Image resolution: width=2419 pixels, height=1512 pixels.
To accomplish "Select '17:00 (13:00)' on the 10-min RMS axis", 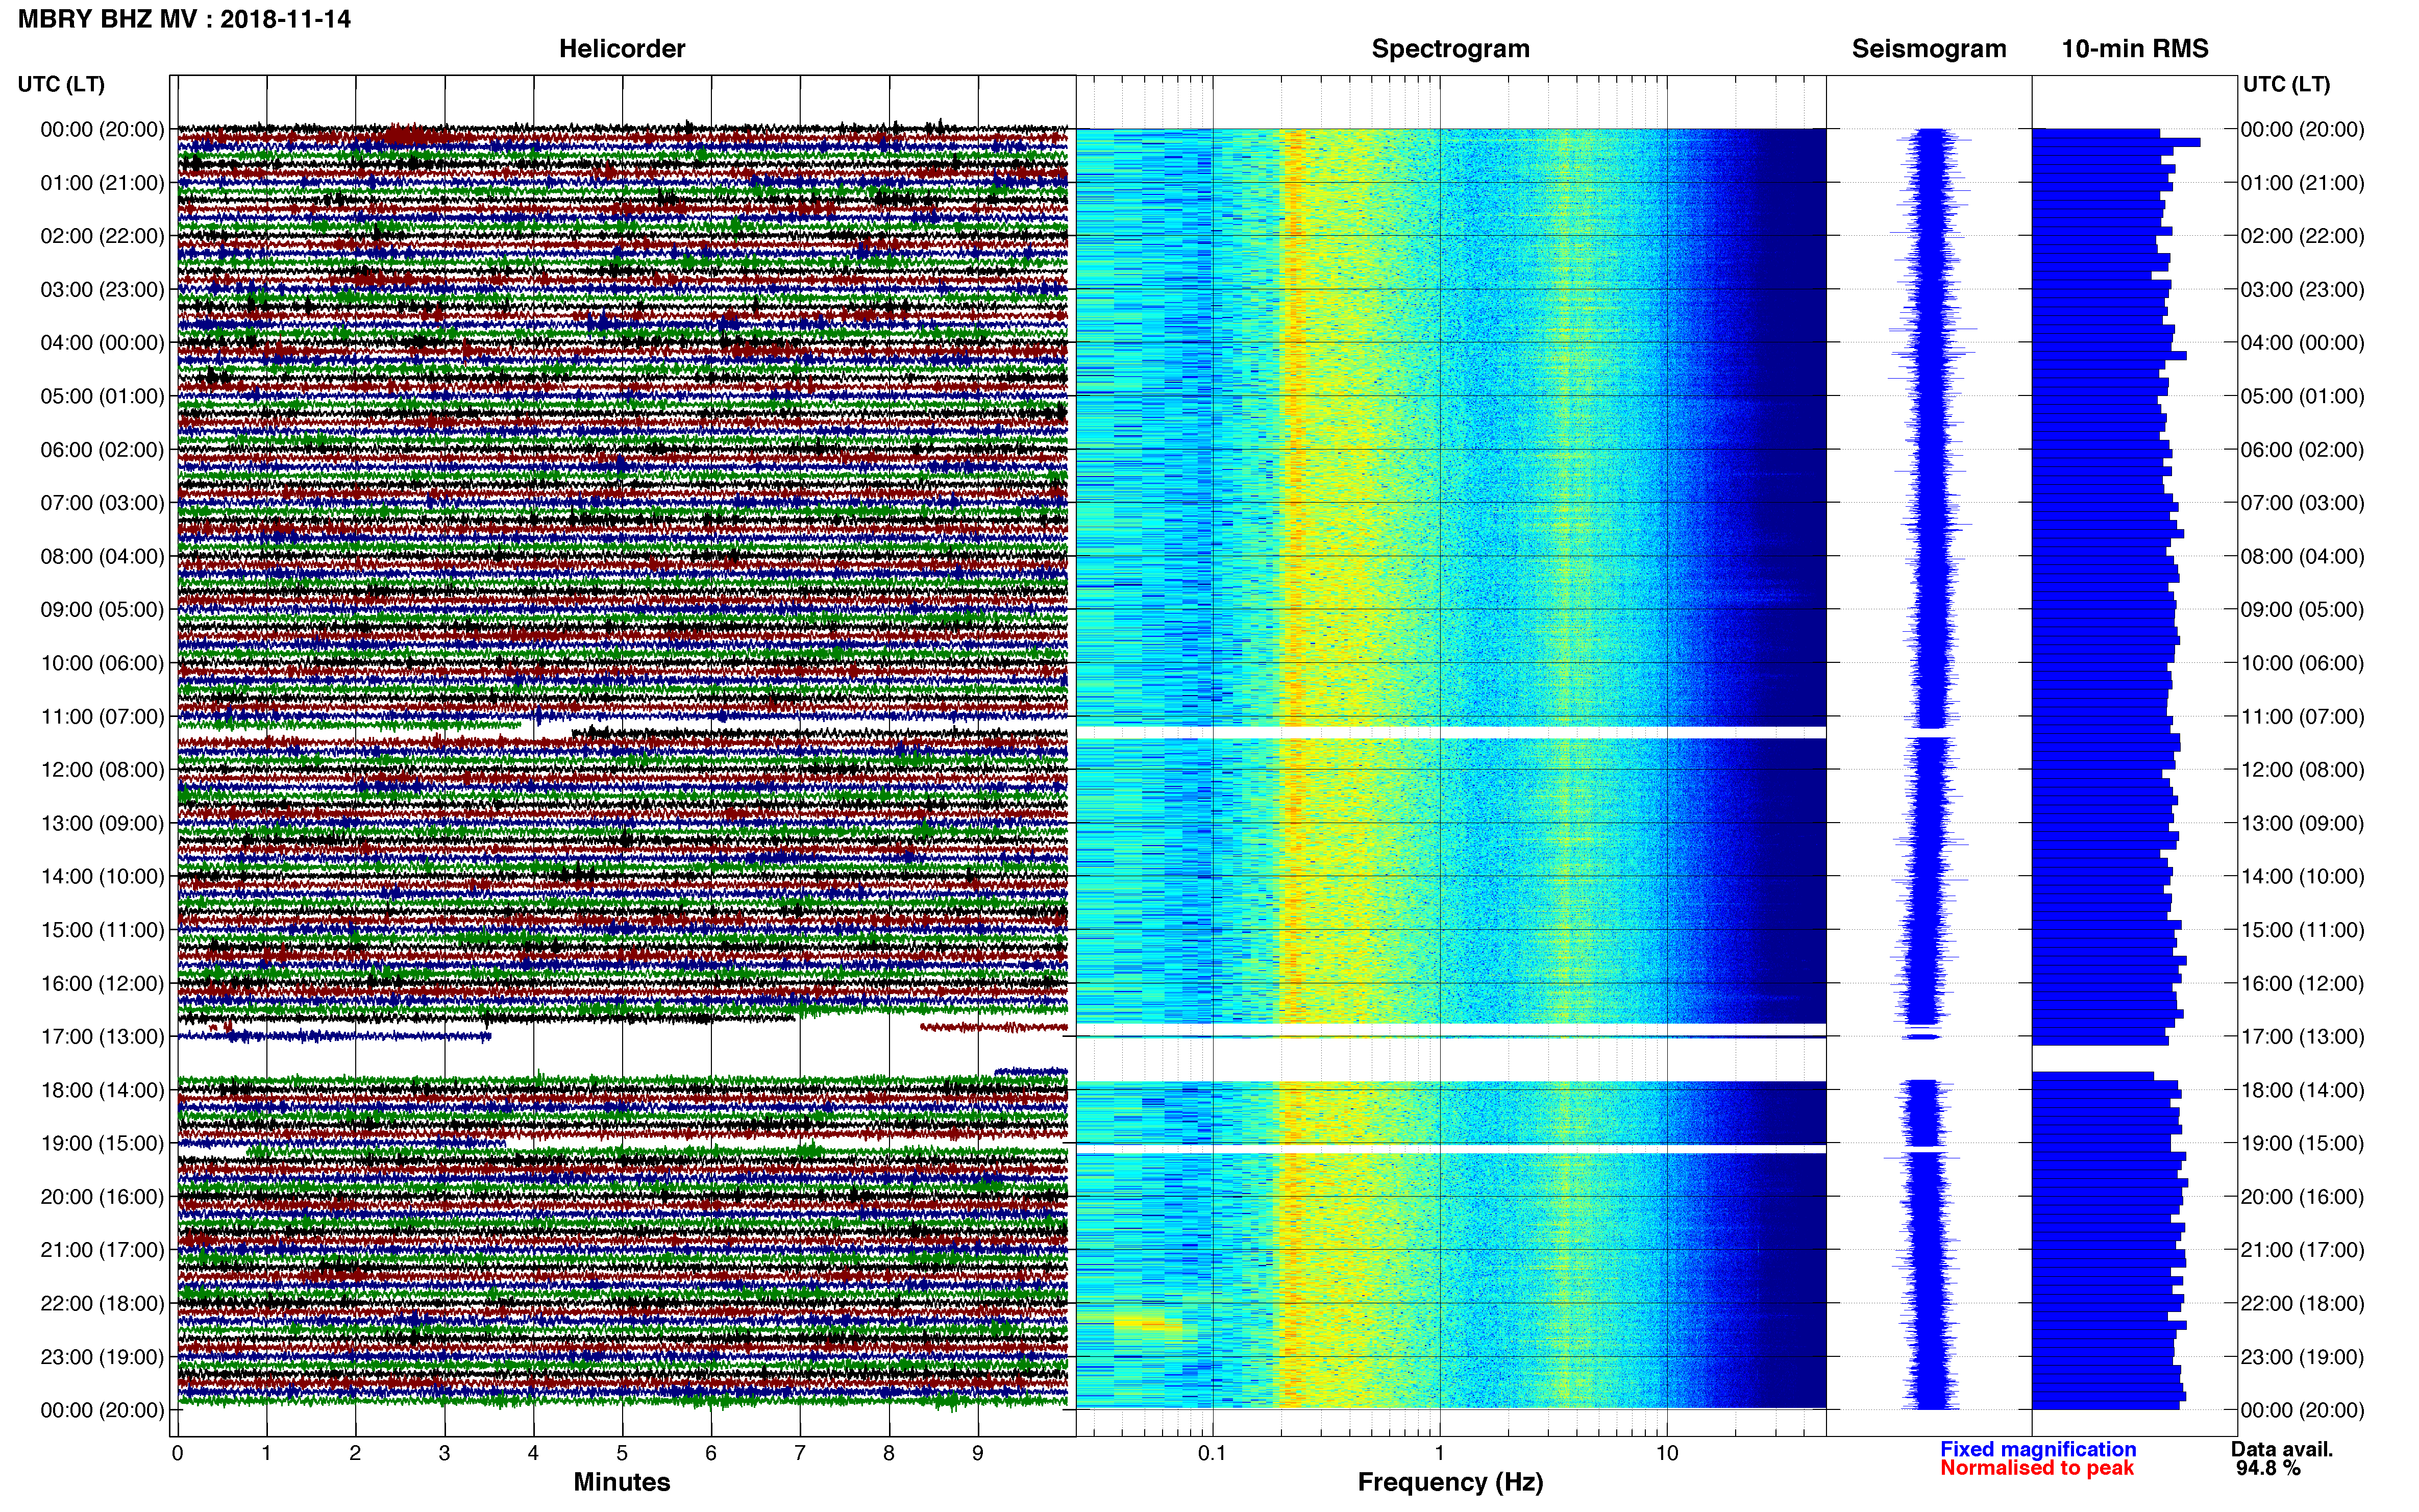I will click(2303, 1037).
